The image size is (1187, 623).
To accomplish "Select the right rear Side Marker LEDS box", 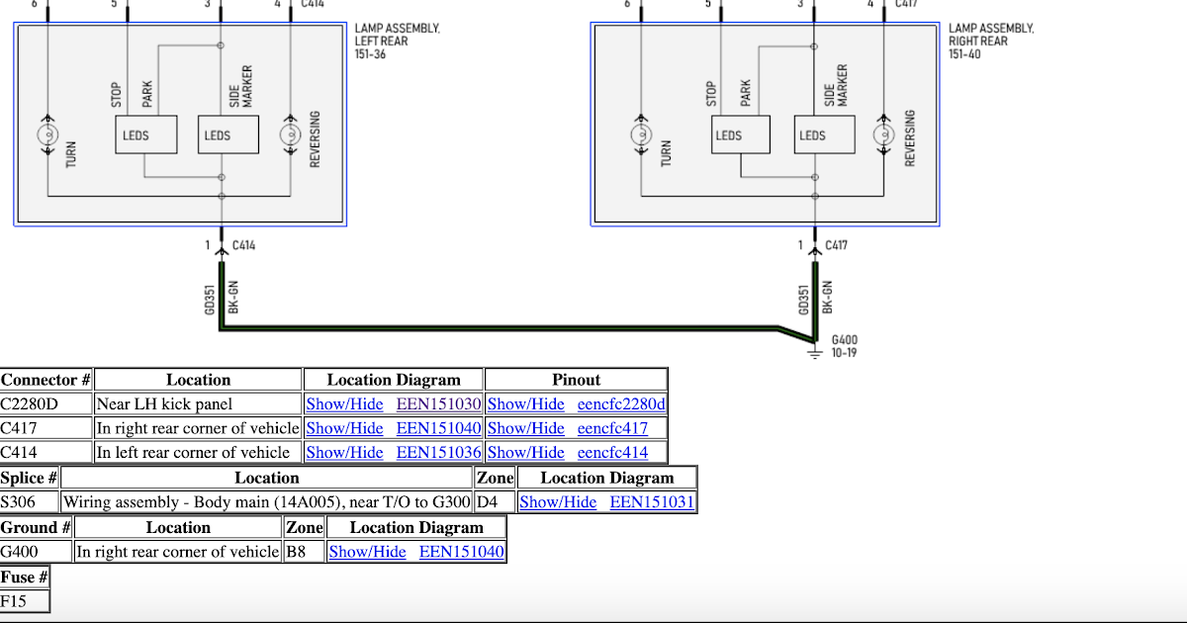I will (823, 134).
